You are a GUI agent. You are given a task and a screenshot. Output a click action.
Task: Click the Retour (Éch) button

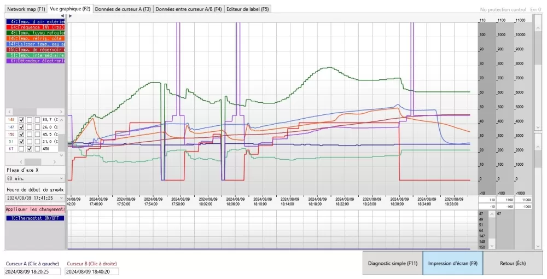(513, 263)
